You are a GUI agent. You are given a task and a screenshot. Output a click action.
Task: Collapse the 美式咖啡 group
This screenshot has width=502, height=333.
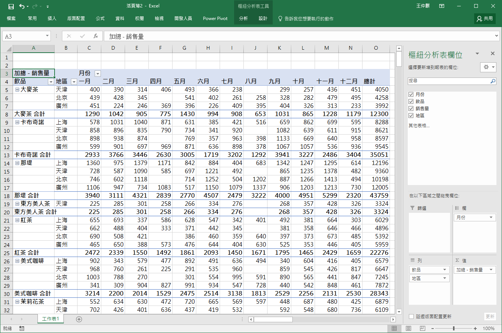coord(17,261)
